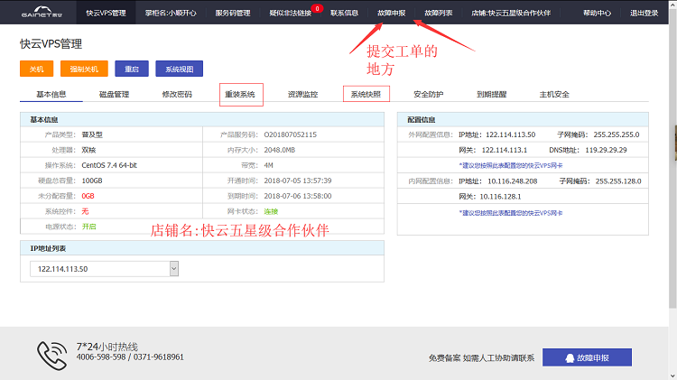677x380 pixels.
Task: Click the subnet mask 255.255.255.0
Action: click(x=617, y=134)
